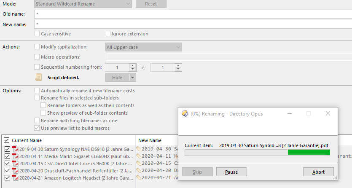Click the pencil icon beside new name 2019-04-30

pos(139,149)
